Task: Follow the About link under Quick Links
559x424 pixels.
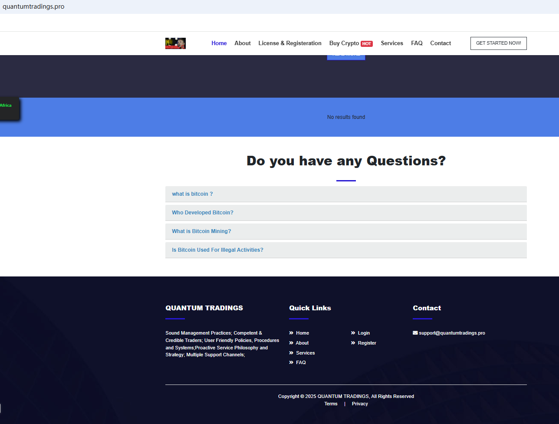Action: (x=302, y=343)
